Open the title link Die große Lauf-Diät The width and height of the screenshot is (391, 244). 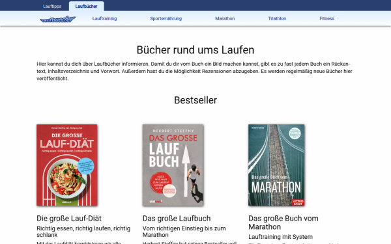coord(69,219)
